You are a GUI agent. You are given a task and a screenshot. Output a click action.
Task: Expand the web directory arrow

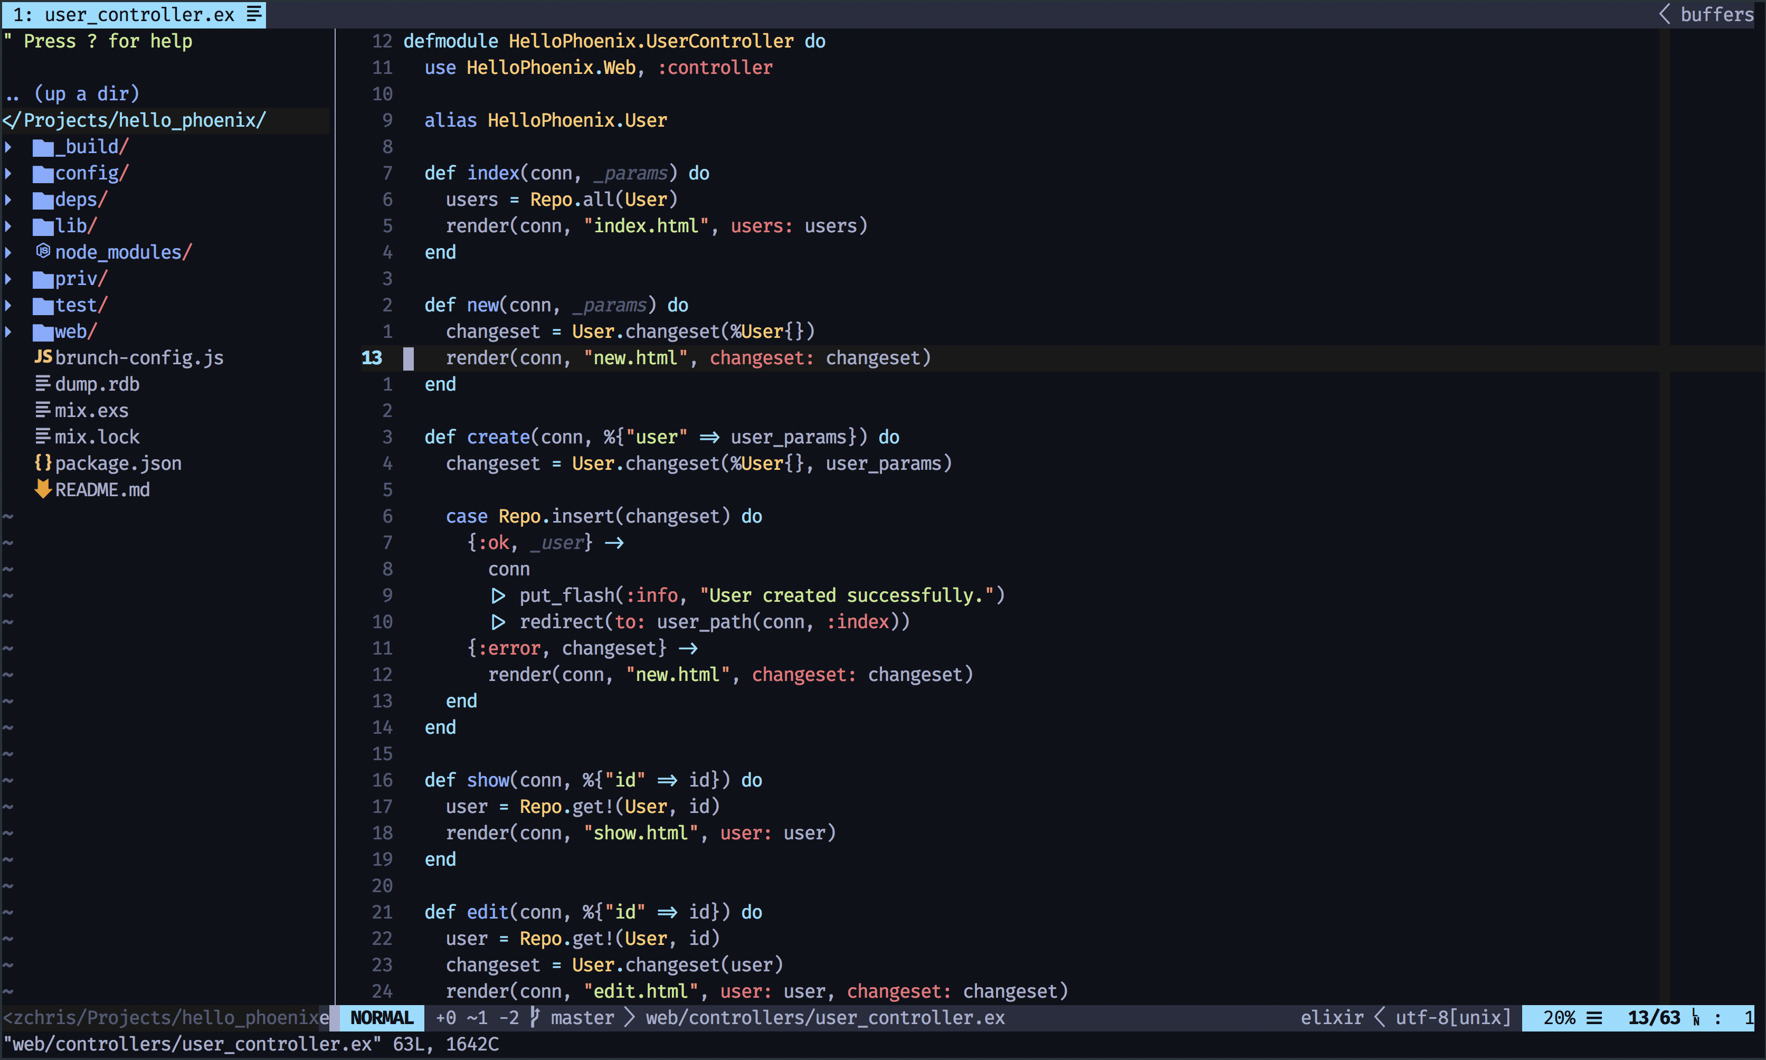pos(8,332)
